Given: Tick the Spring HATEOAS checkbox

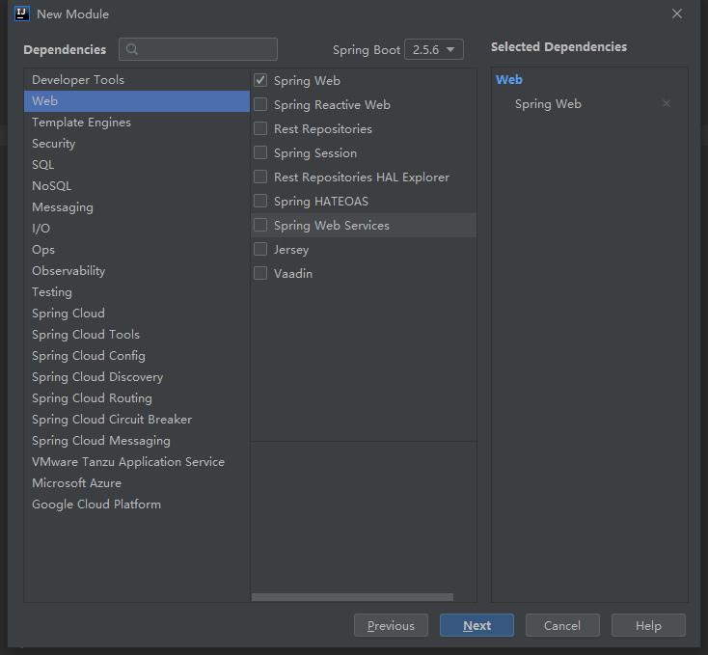Looking at the screenshot, I should [x=260, y=201].
